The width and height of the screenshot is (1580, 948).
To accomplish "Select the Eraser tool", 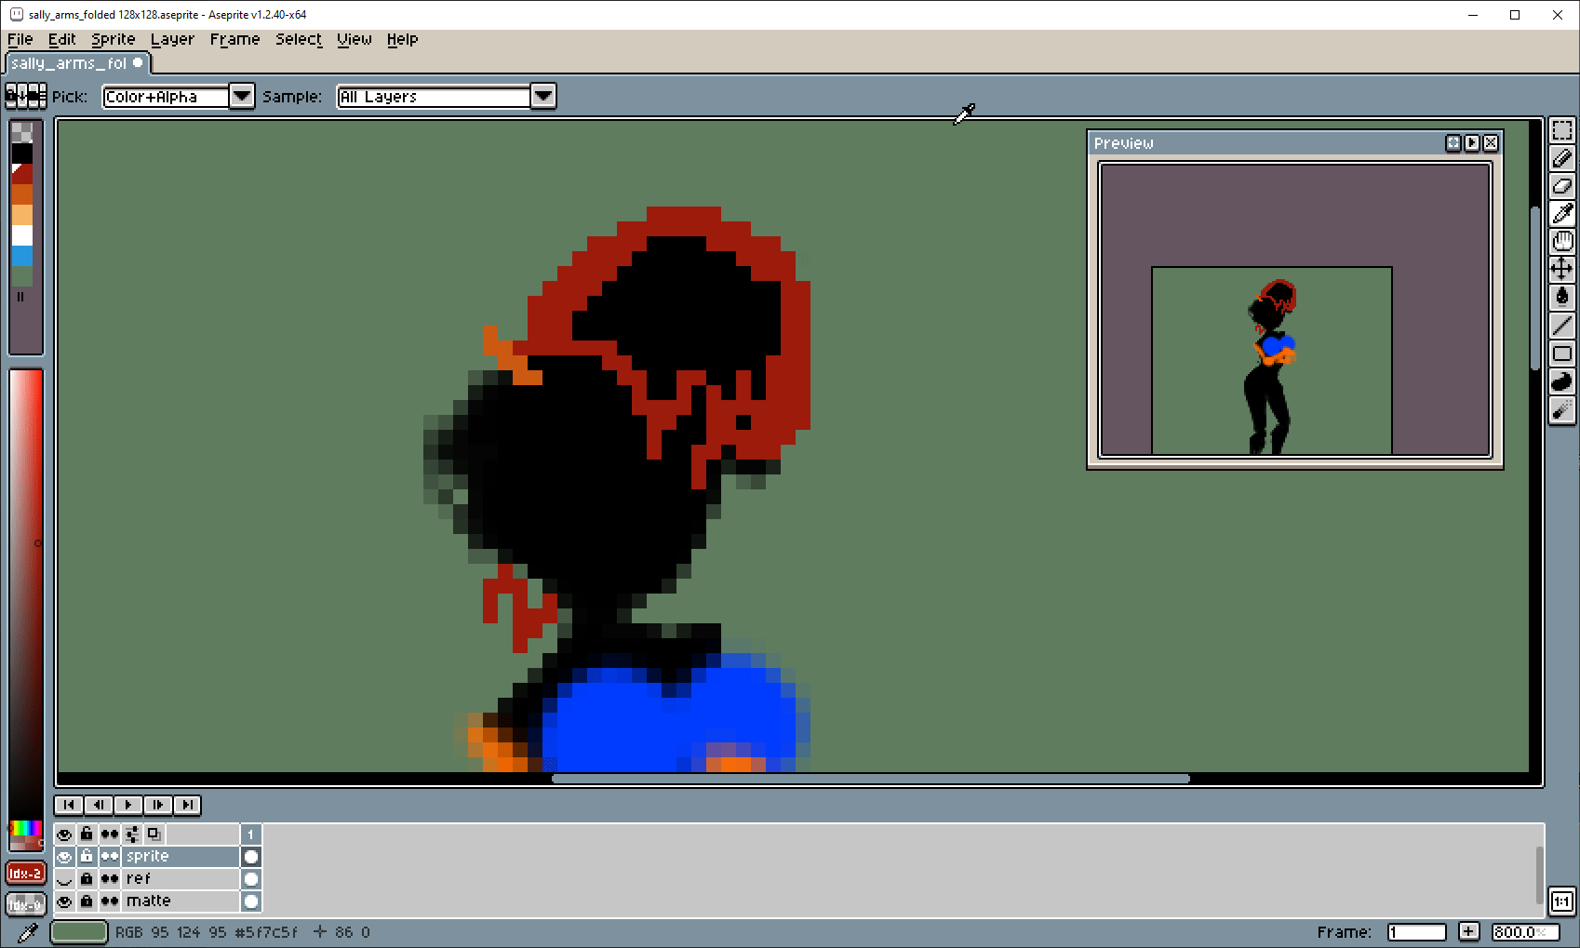I will pos(1563,185).
